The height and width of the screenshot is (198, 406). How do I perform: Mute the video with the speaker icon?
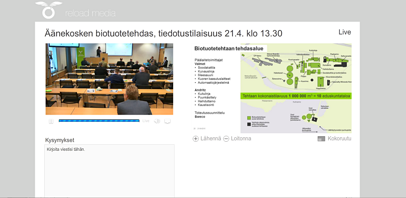click(157, 121)
